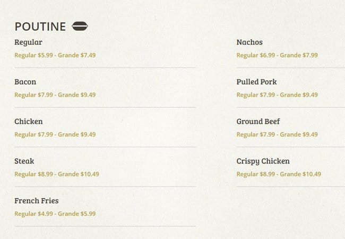Click the price line under Chicken

tap(55, 134)
